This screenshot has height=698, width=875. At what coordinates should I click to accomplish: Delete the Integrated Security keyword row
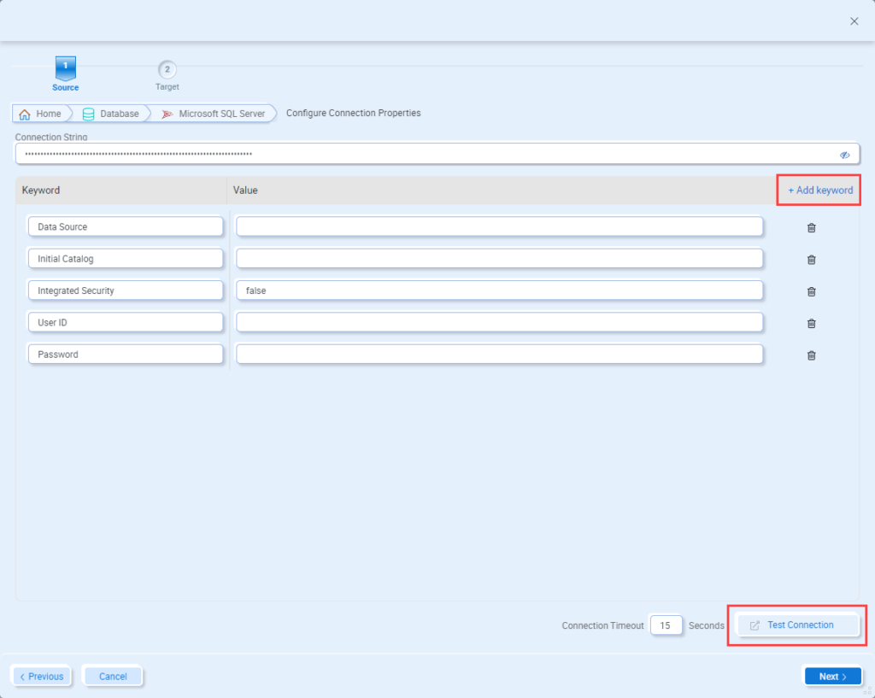pos(811,291)
